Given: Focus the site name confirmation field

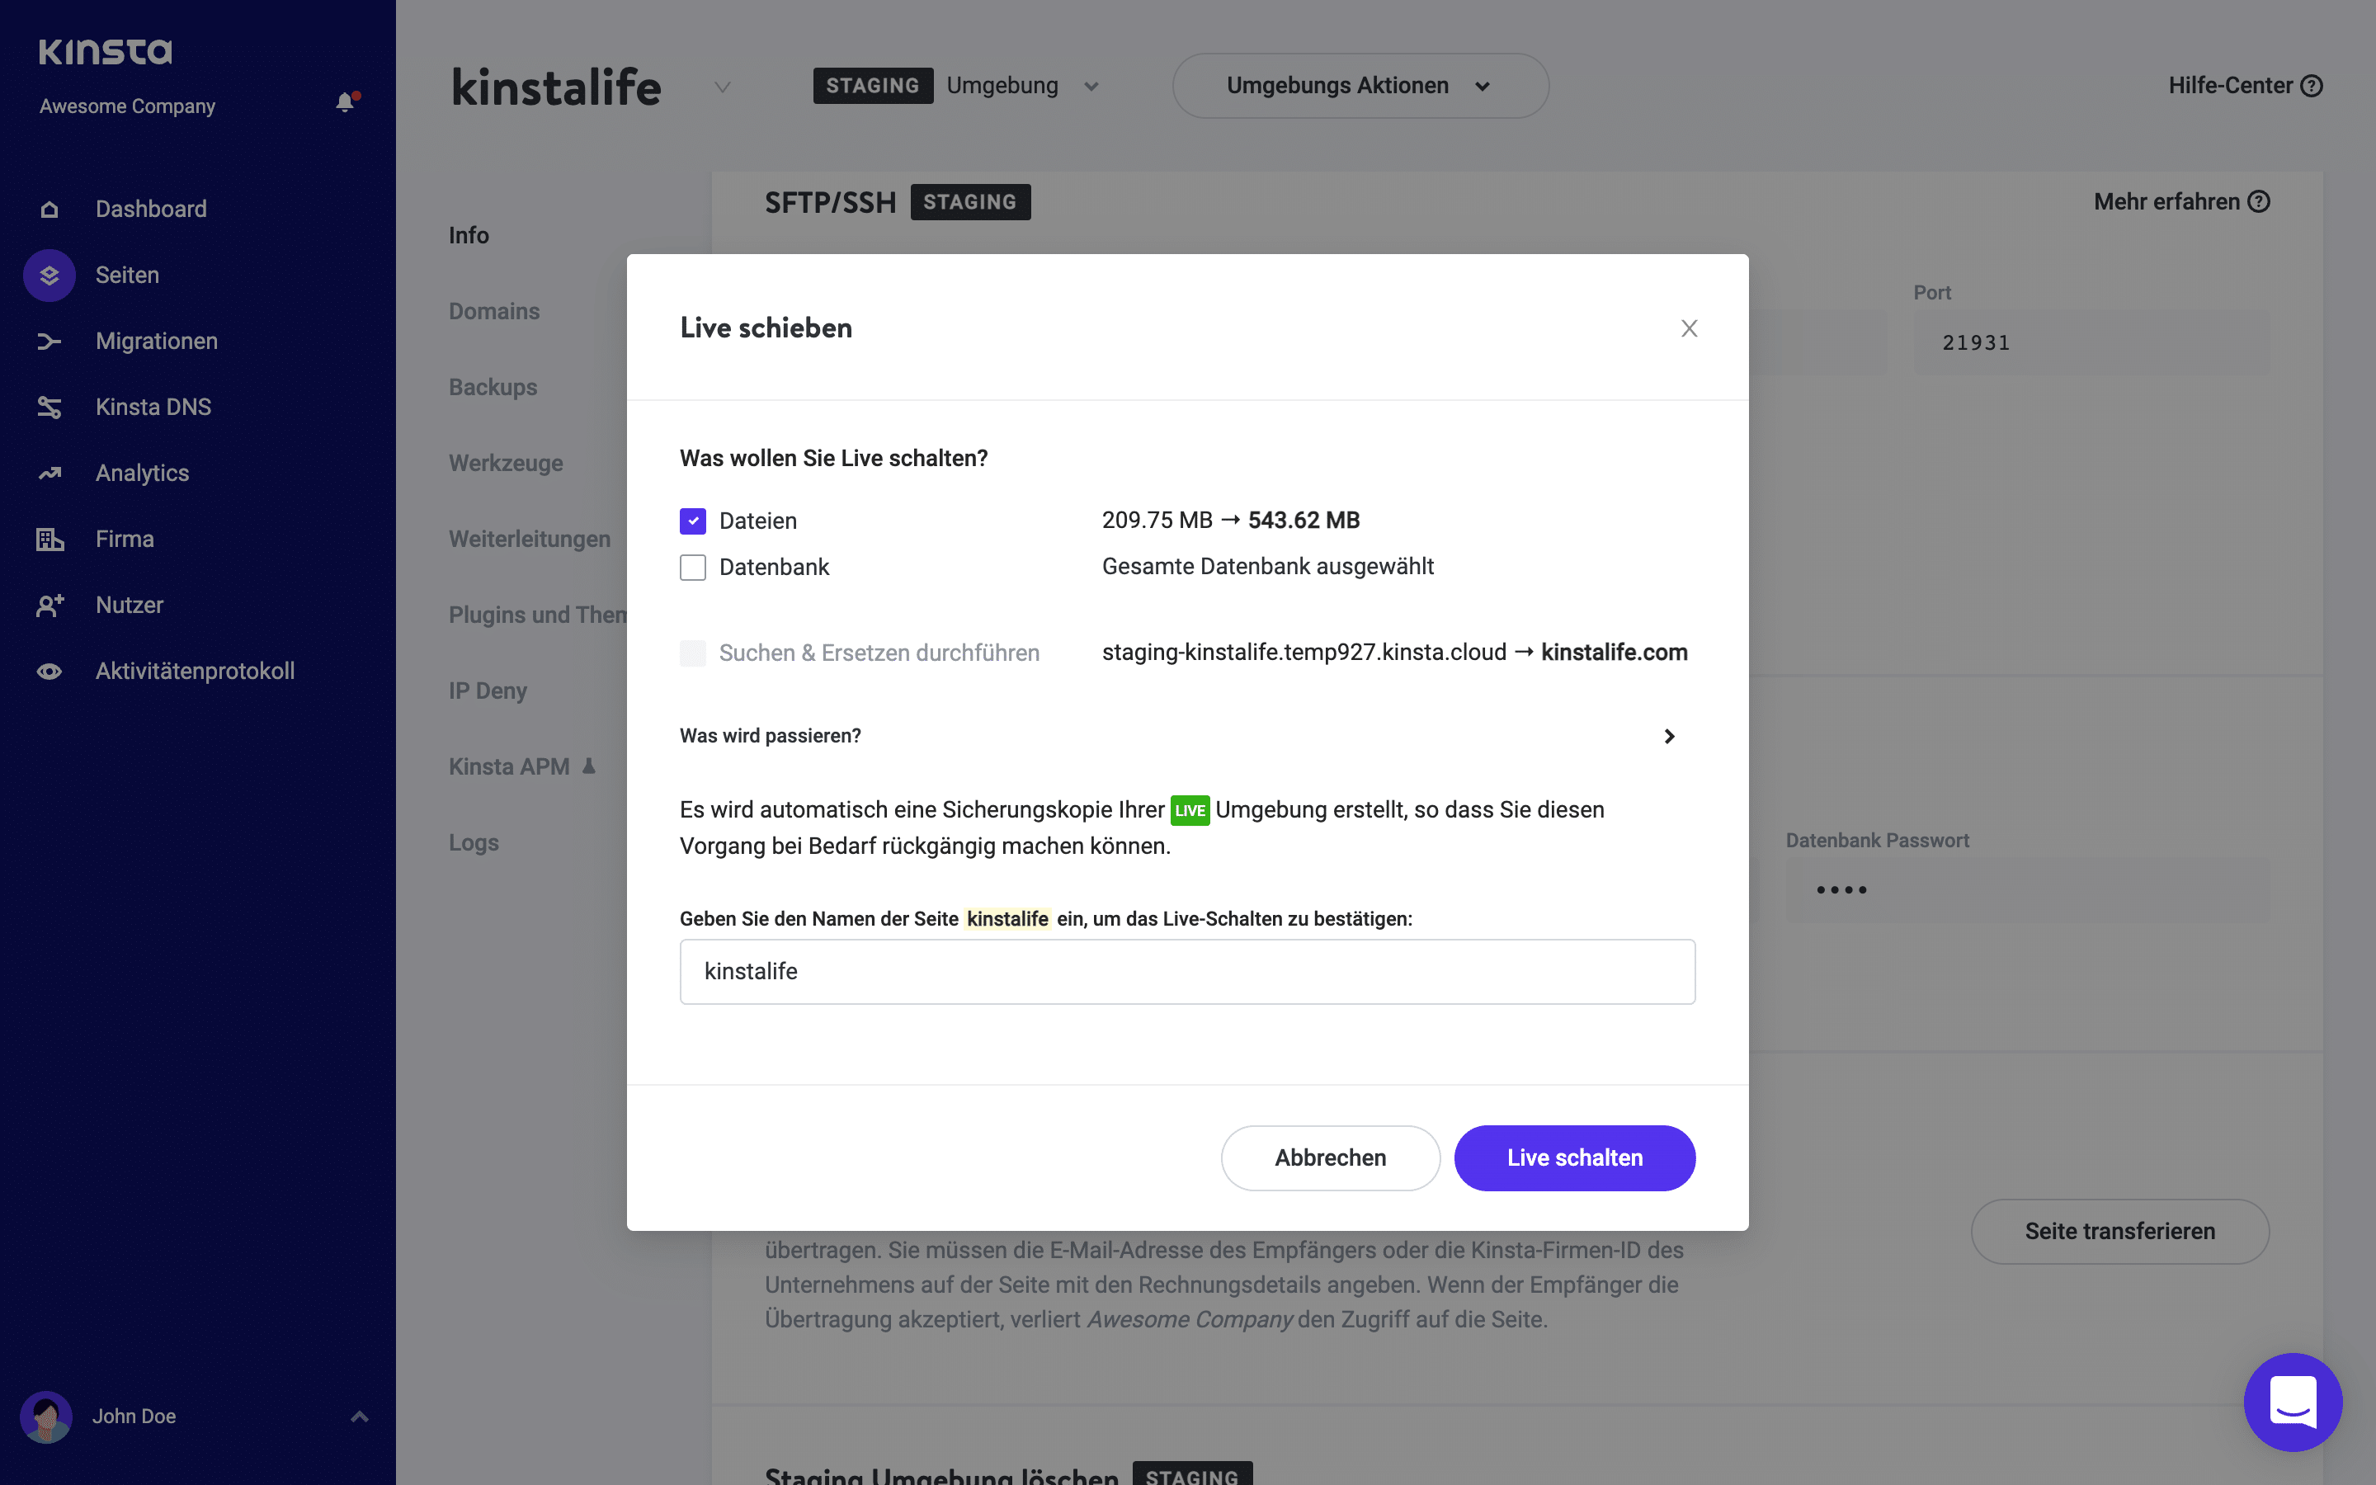Looking at the screenshot, I should pyautogui.click(x=1186, y=971).
